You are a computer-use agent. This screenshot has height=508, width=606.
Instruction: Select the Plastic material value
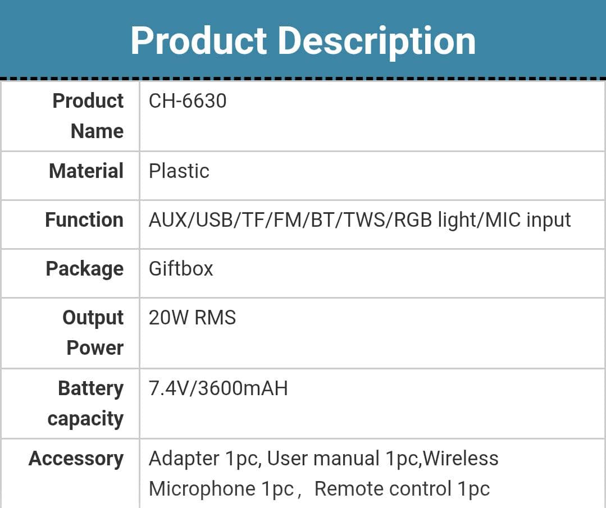tap(179, 171)
